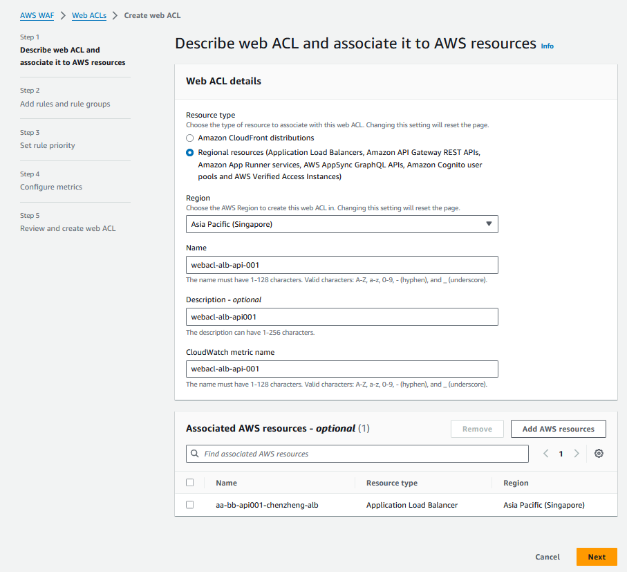
Task: Open table preferences gear icon
Action: (x=599, y=453)
